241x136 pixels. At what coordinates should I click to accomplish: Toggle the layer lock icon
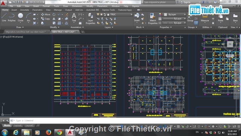tap(105, 14)
